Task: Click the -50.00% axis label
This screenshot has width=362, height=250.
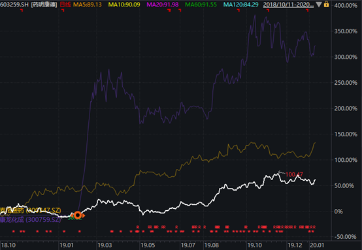Action: pyautogui.click(x=346, y=237)
